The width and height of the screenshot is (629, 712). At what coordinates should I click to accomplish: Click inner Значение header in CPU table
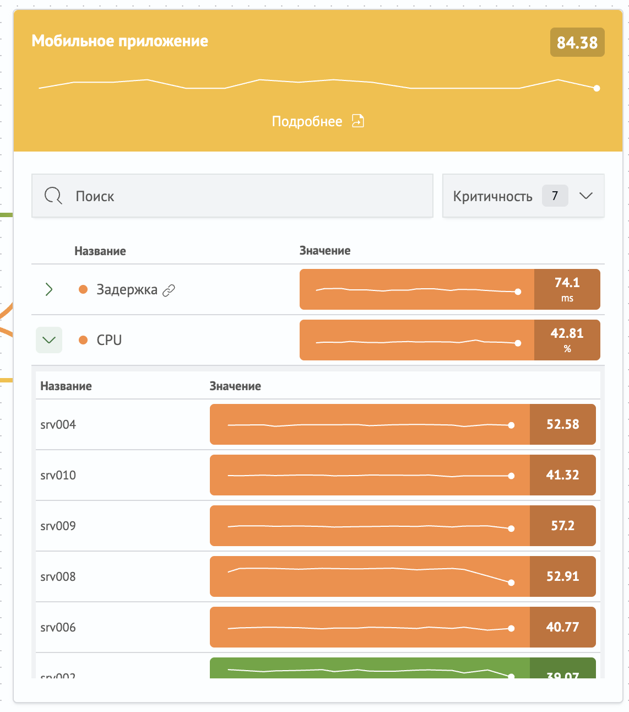tap(235, 386)
